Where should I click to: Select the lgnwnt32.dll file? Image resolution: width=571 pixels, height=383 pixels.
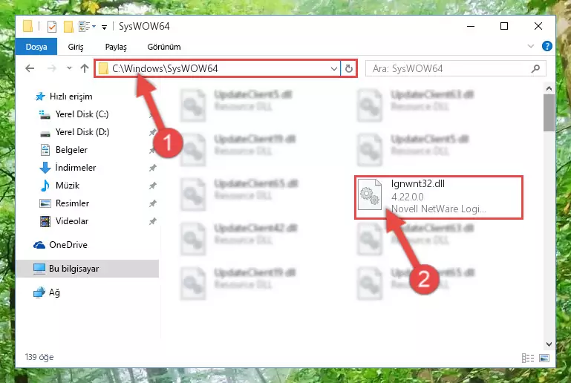coord(438,197)
